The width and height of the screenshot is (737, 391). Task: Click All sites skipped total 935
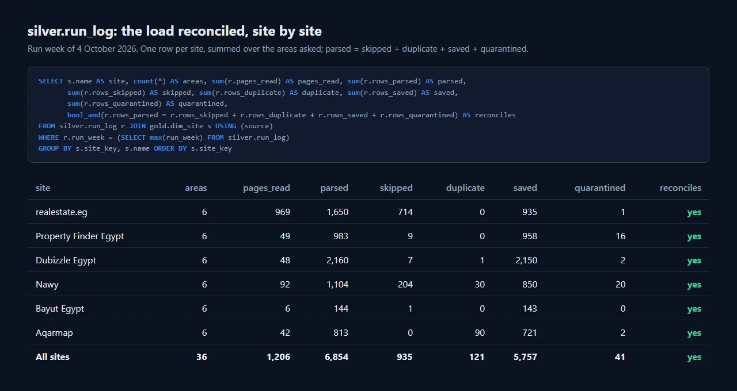405,357
